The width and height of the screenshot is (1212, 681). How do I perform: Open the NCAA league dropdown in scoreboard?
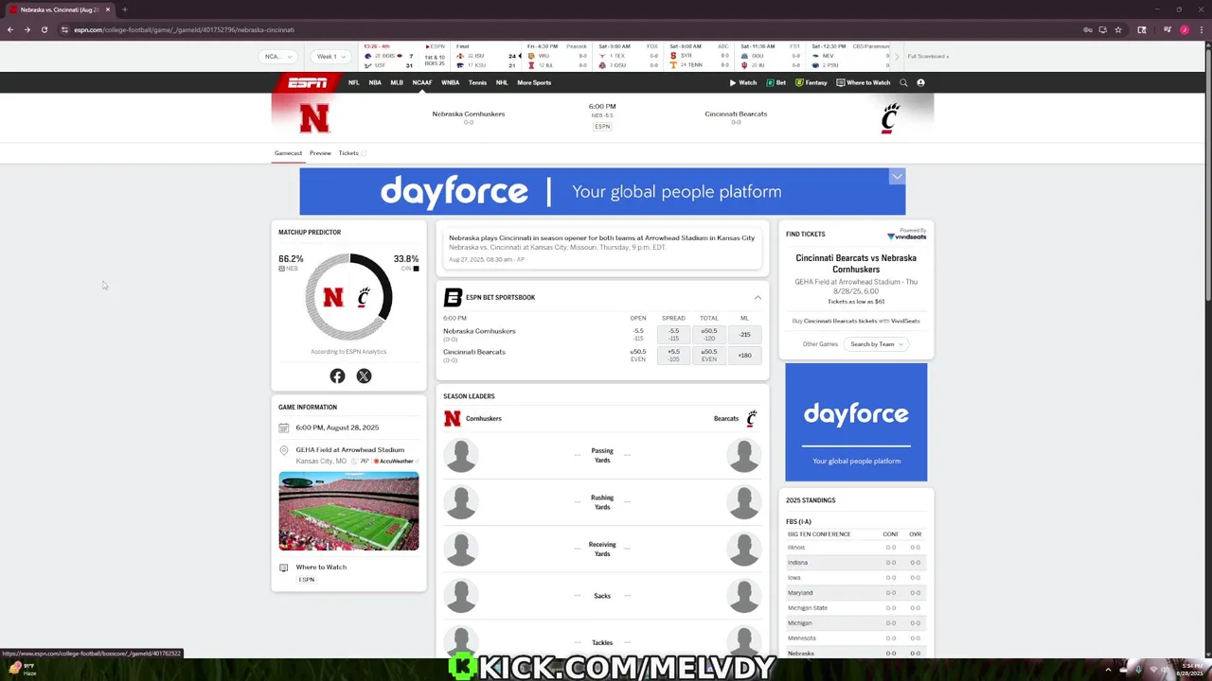(x=276, y=56)
